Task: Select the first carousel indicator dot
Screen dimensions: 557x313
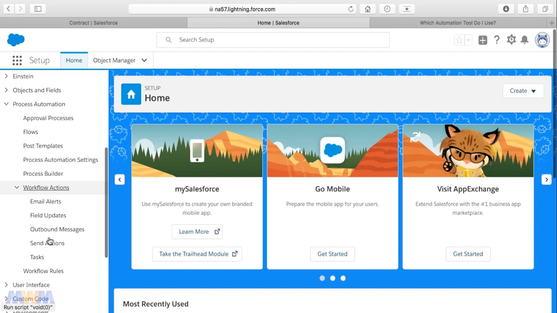Action: point(322,278)
